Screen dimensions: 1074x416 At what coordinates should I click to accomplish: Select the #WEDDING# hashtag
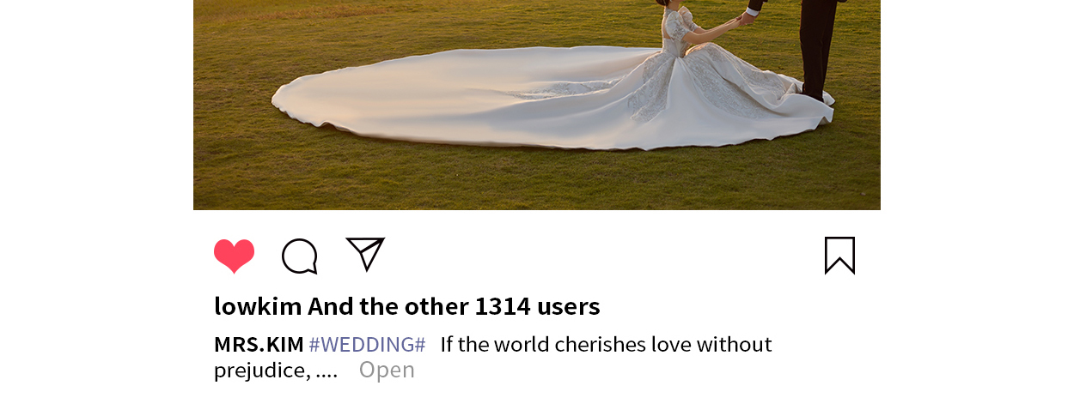[367, 345]
